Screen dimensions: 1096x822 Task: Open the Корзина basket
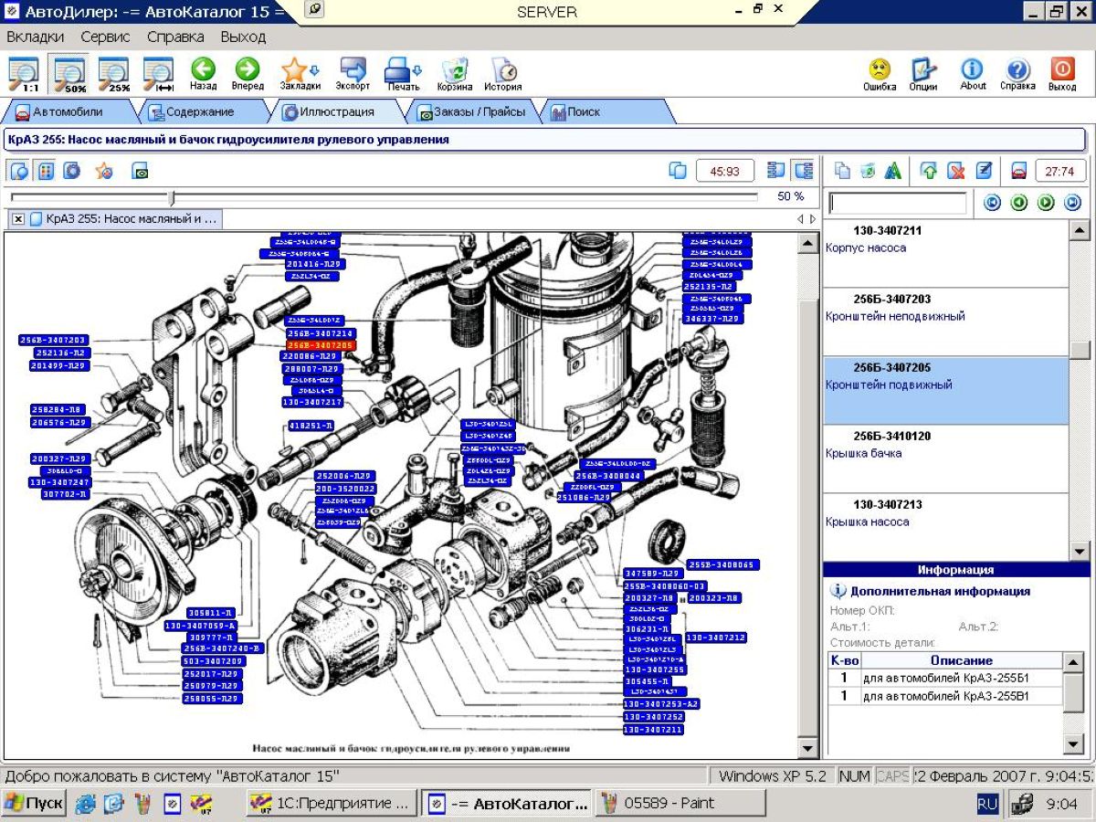click(455, 74)
